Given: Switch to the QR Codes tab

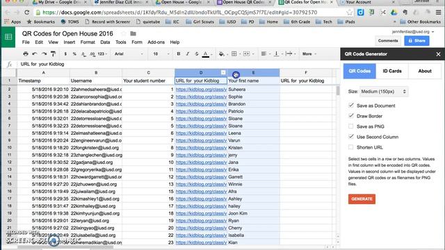Looking at the screenshot, I should click(x=359, y=71).
